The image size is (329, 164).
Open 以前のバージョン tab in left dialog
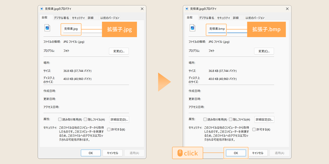(110, 18)
